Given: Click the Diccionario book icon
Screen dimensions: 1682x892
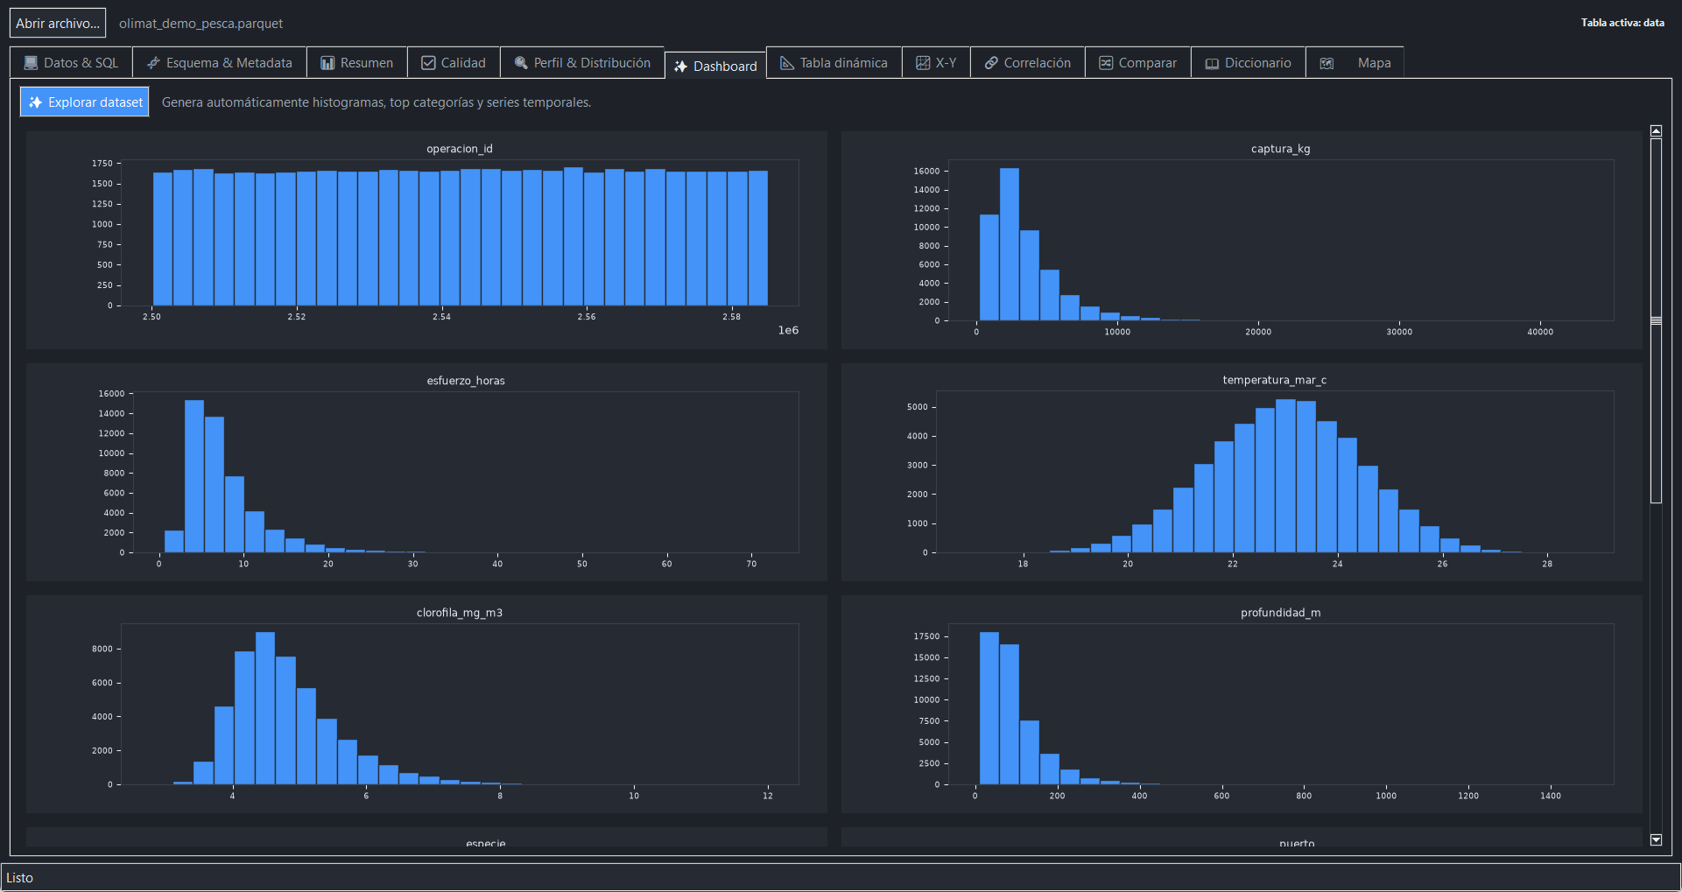Looking at the screenshot, I should click(1212, 63).
